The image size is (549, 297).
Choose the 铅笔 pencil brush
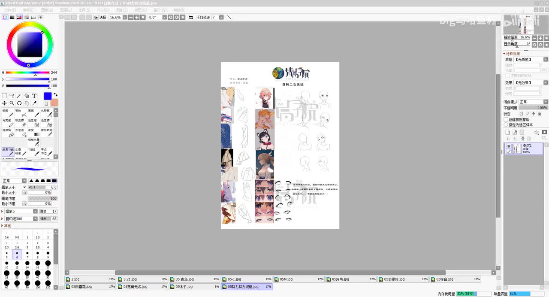pos(8,113)
